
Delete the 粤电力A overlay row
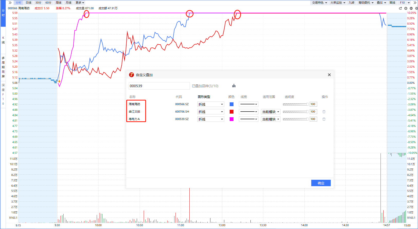click(x=324, y=119)
